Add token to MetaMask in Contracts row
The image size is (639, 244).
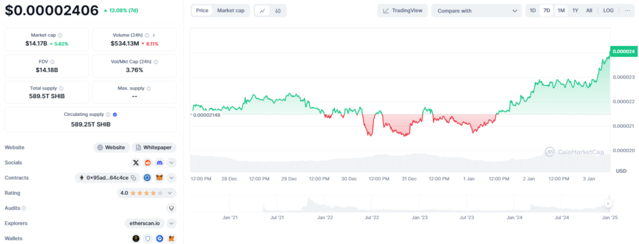pos(160,178)
